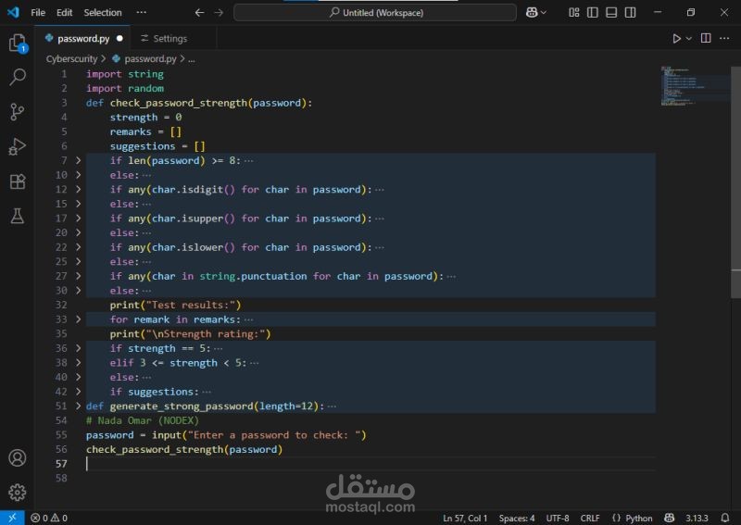741x525 pixels.
Task: Open the overflow menu ellipsis in menu bar
Action: (142, 13)
